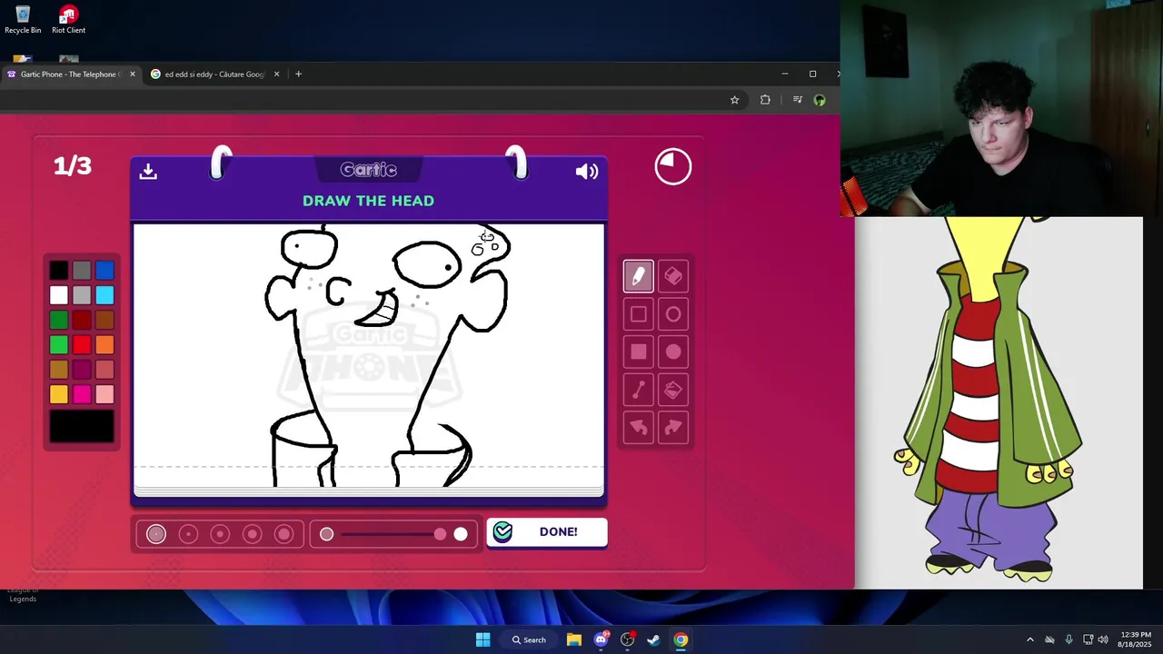Pick the light pink color swatch
The height and width of the screenshot is (654, 1163).
coord(104,394)
